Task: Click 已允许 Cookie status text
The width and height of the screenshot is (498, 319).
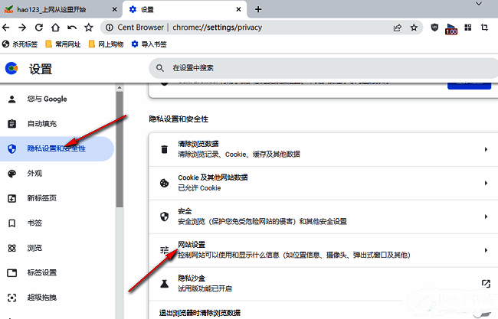Action: [199, 188]
